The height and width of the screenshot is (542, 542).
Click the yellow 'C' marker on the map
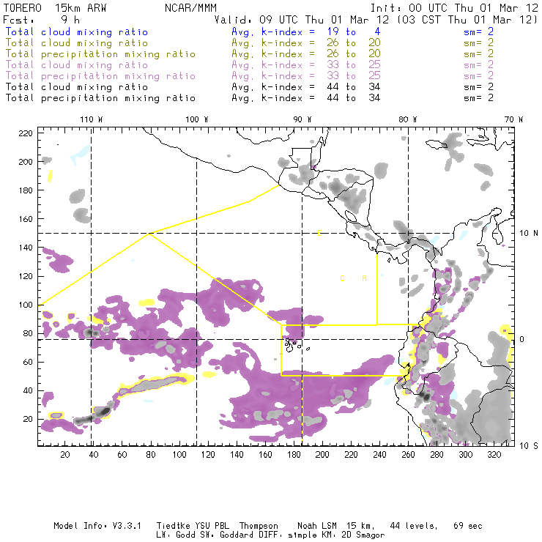click(342, 278)
